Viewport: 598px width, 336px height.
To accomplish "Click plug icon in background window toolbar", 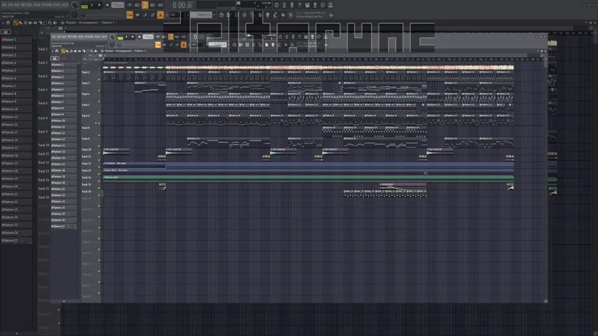I will click(x=267, y=15).
